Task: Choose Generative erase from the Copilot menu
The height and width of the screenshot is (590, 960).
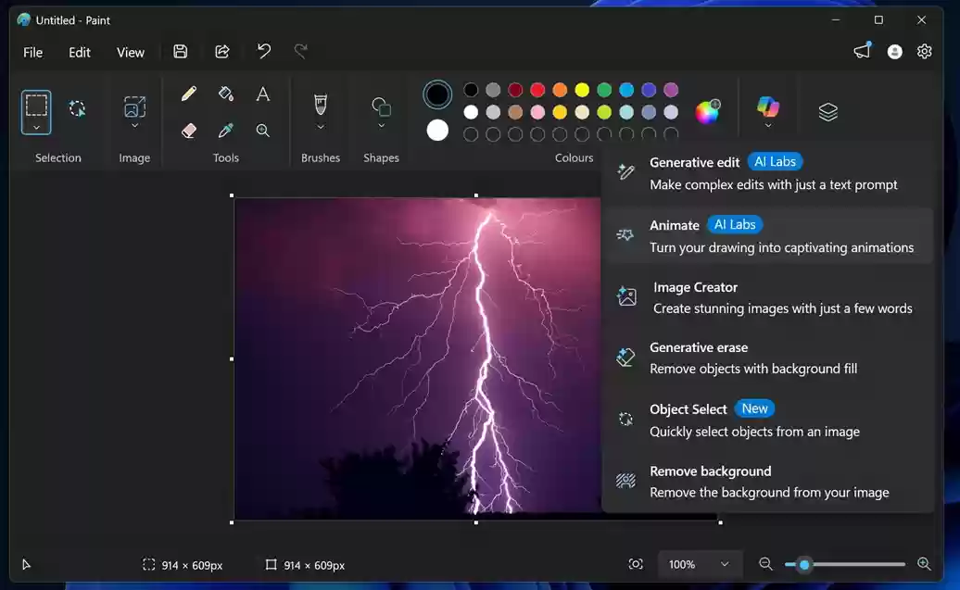Action: (769, 358)
